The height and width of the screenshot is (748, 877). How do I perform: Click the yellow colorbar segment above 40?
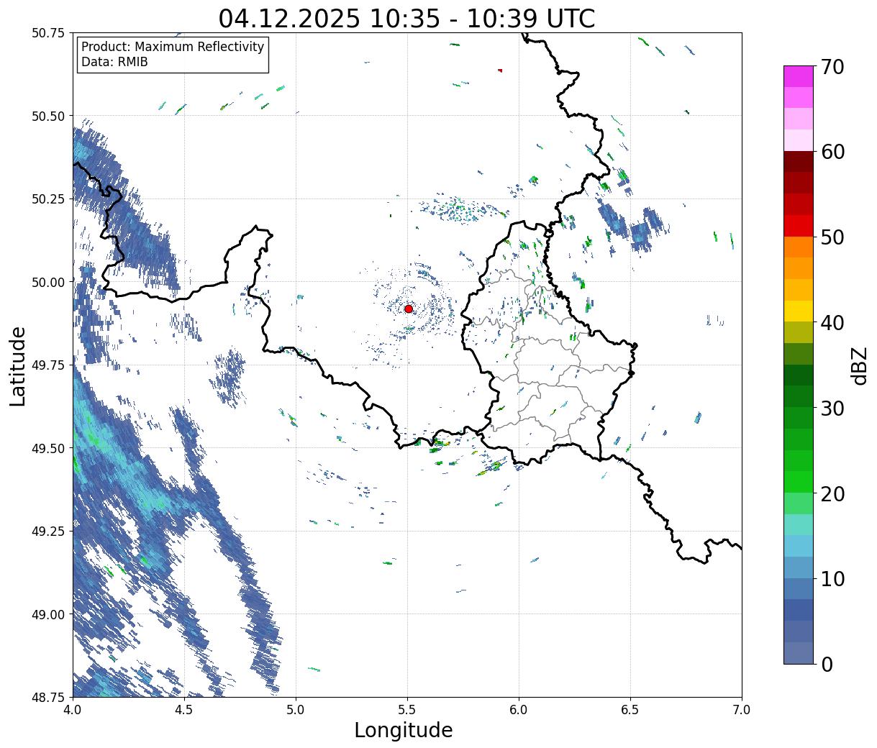[x=799, y=311]
